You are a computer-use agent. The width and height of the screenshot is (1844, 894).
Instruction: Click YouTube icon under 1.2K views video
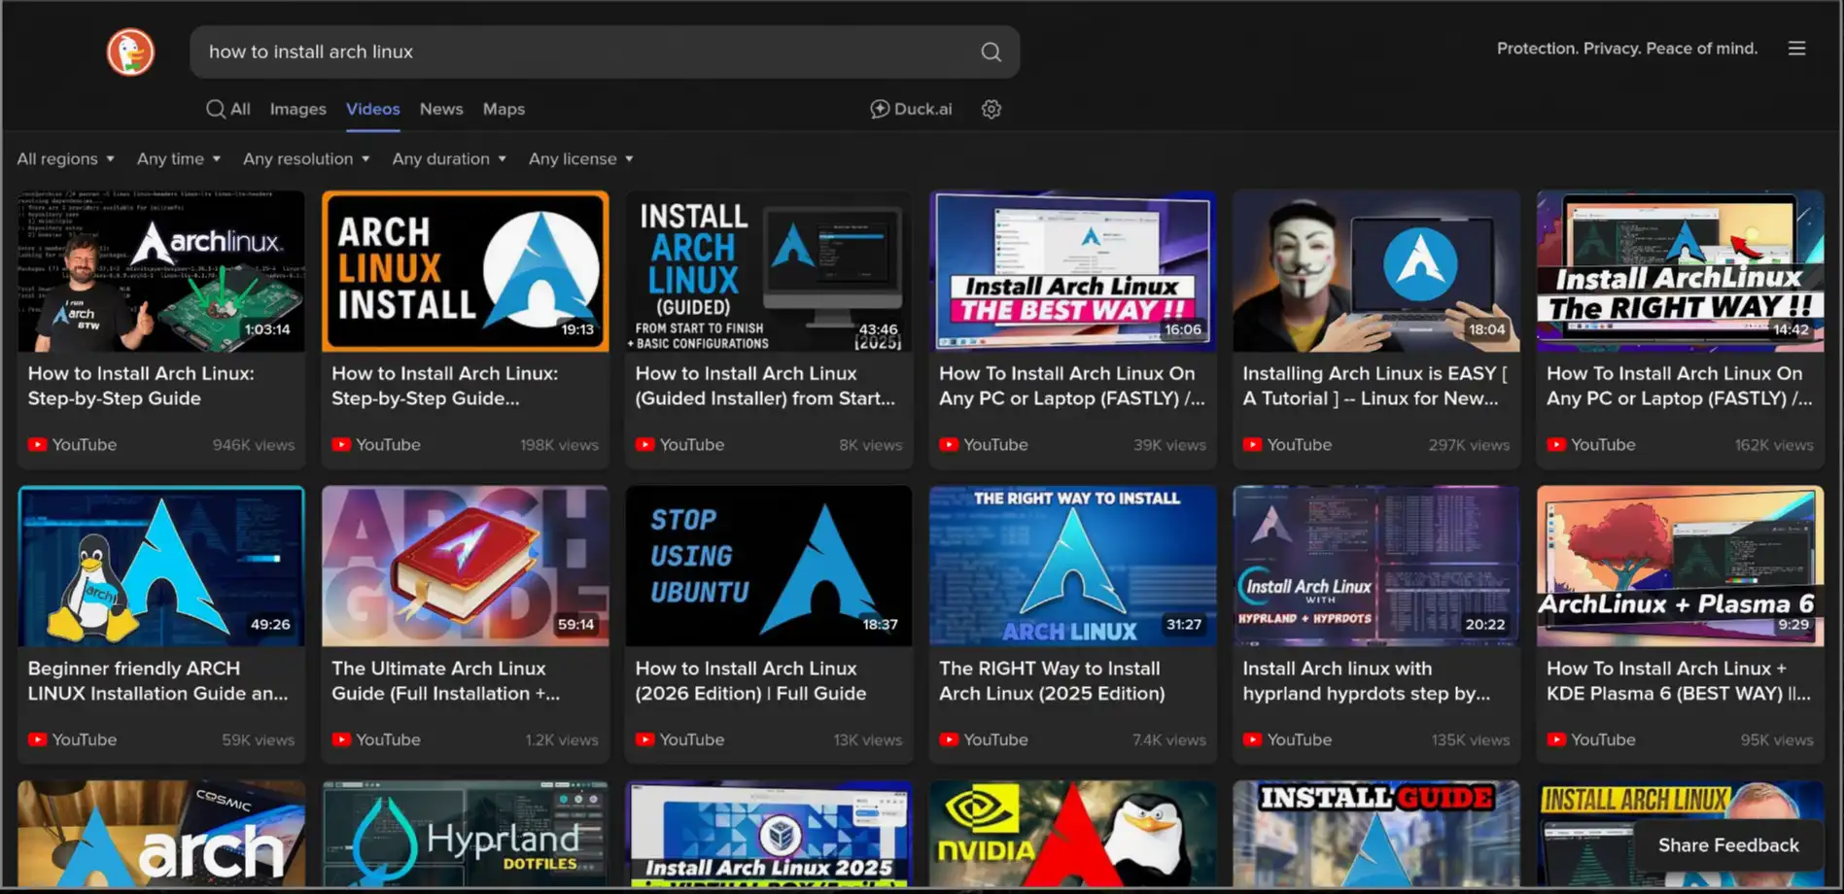[x=341, y=739]
